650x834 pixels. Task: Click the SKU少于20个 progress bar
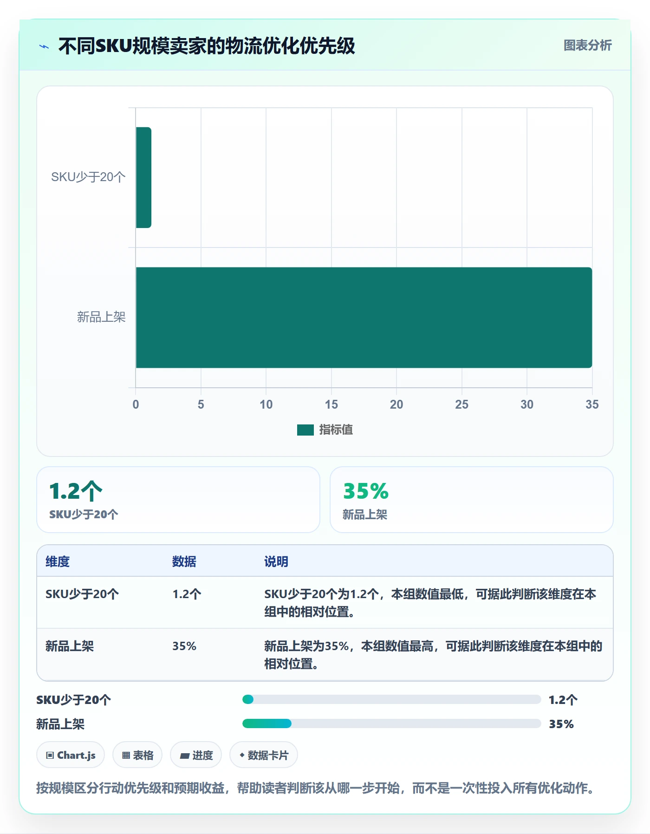(x=391, y=699)
